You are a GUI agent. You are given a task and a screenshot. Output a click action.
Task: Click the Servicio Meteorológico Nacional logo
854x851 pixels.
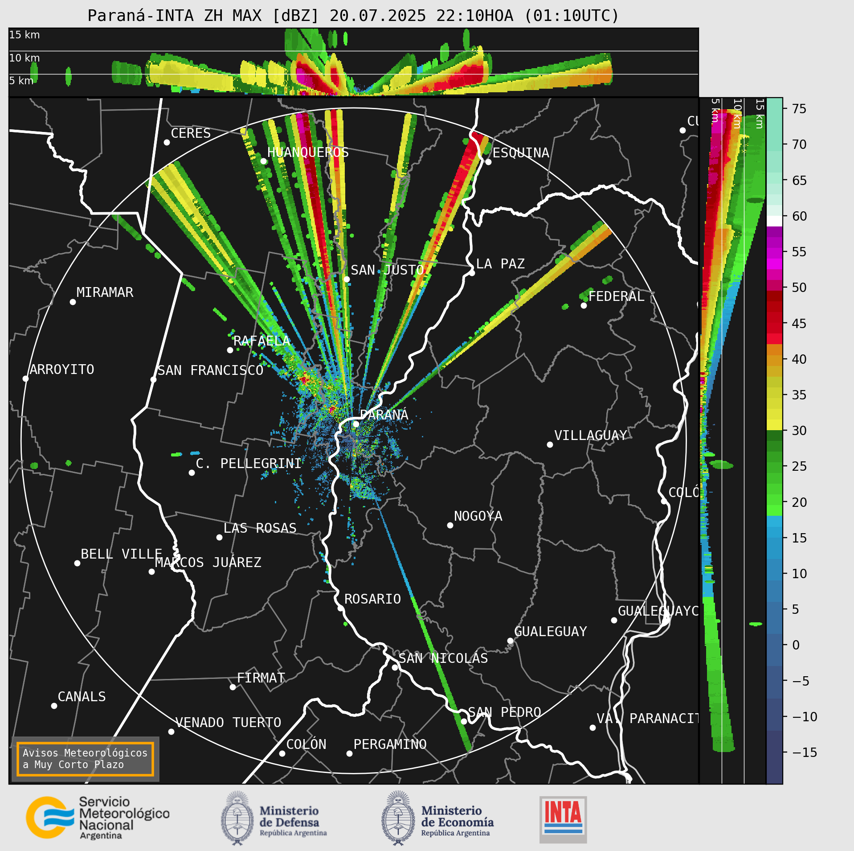point(98,818)
